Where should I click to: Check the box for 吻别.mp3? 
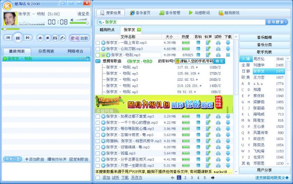click(x=97, y=55)
